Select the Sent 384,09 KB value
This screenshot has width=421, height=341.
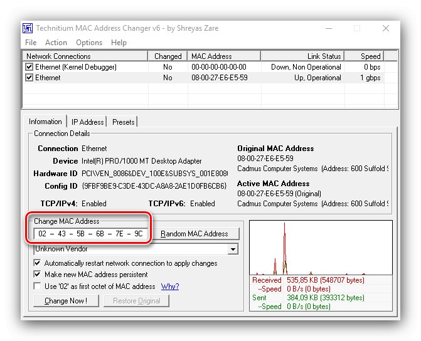326,298
